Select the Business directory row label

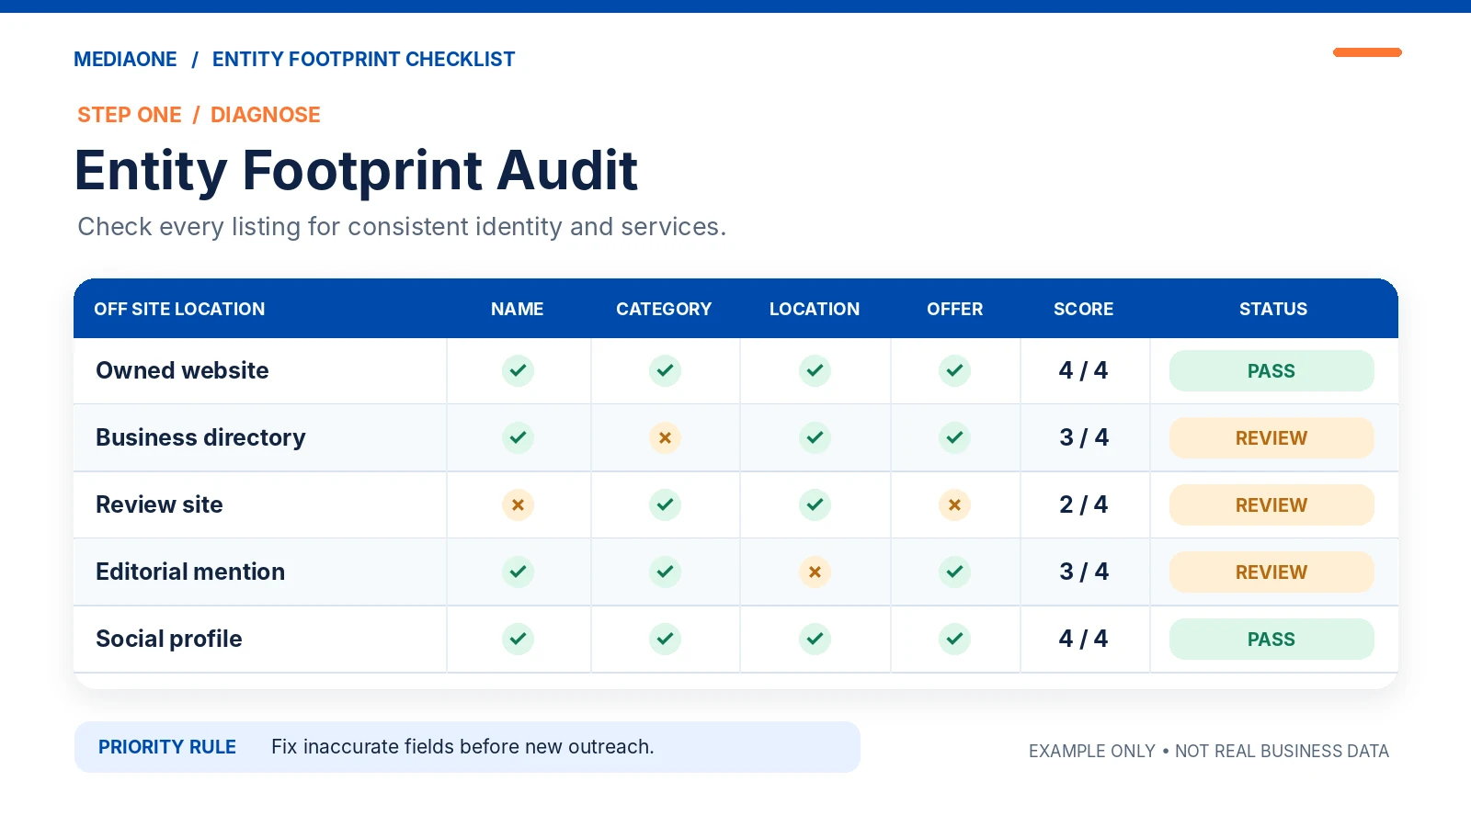[x=200, y=437]
